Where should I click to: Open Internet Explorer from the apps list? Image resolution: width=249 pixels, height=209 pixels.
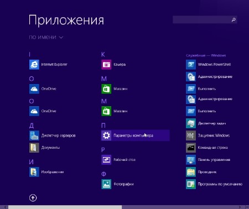48,65
